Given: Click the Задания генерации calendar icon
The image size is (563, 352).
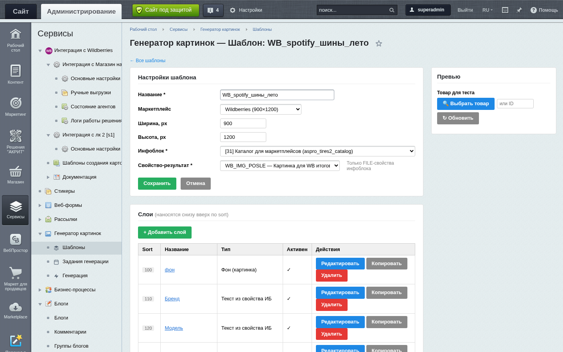Looking at the screenshot, I should [56, 262].
